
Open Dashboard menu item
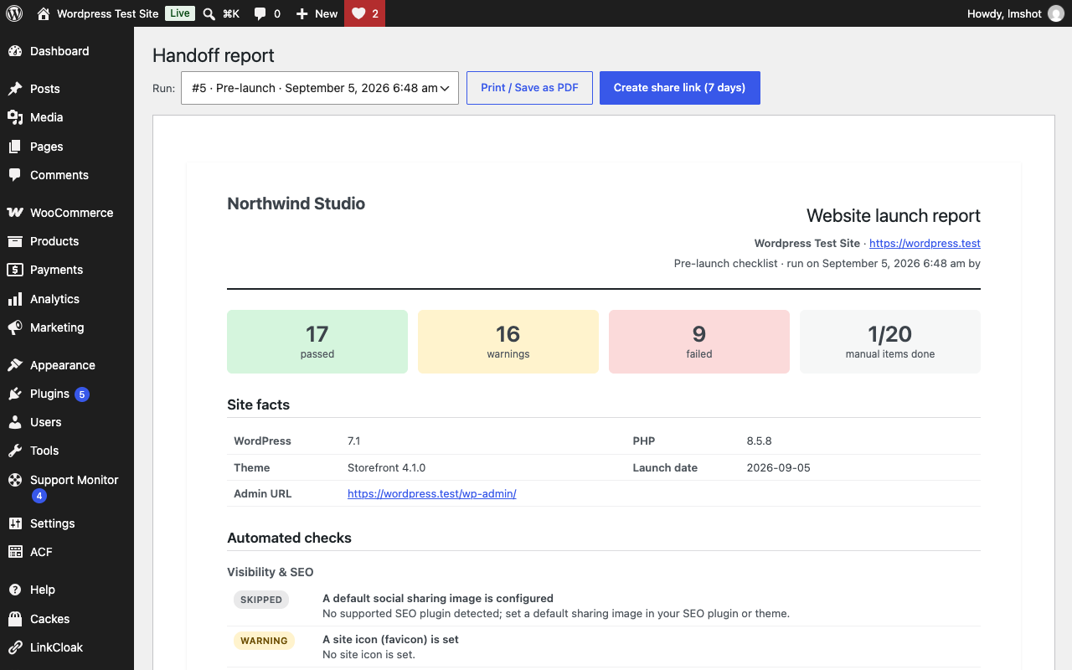tap(59, 51)
